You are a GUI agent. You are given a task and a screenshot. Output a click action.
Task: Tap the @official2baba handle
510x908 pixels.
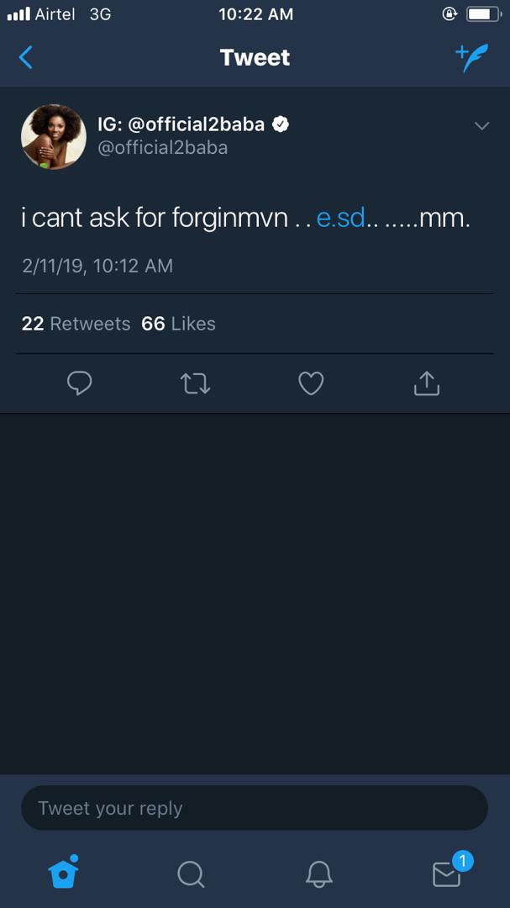point(163,148)
